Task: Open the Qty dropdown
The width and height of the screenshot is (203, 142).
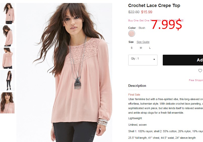Action: pyautogui.click(x=143, y=60)
